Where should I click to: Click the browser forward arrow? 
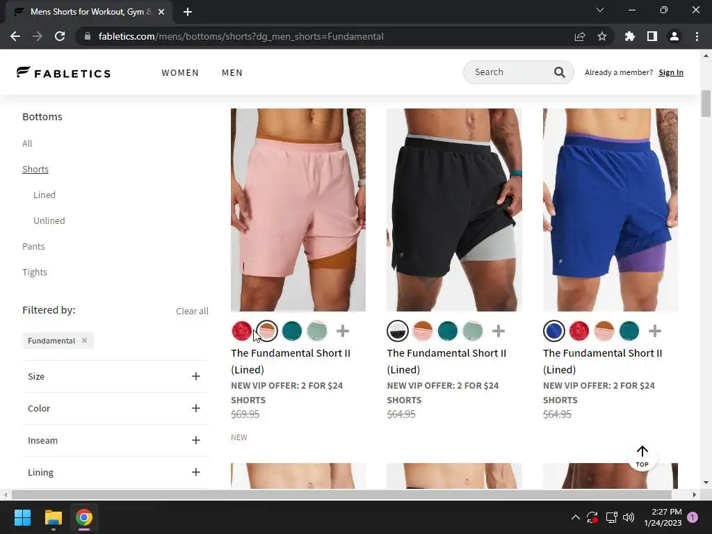click(x=38, y=36)
